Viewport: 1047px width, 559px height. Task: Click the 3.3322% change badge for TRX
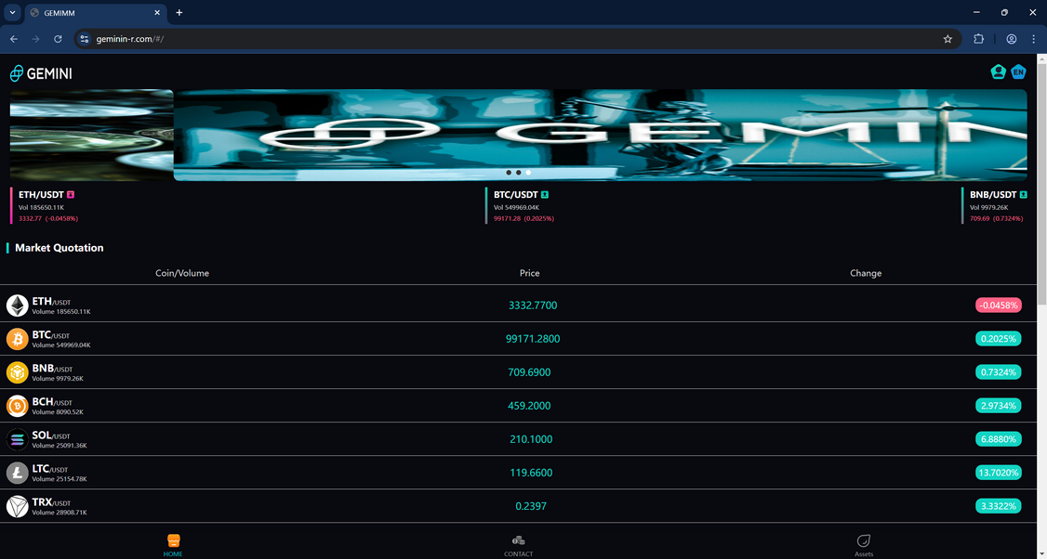coord(999,506)
